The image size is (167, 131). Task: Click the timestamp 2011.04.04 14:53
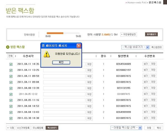(x=28, y=106)
